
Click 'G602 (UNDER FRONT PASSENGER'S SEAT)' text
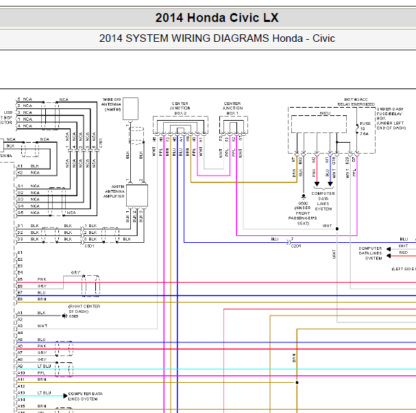pyautogui.click(x=303, y=213)
